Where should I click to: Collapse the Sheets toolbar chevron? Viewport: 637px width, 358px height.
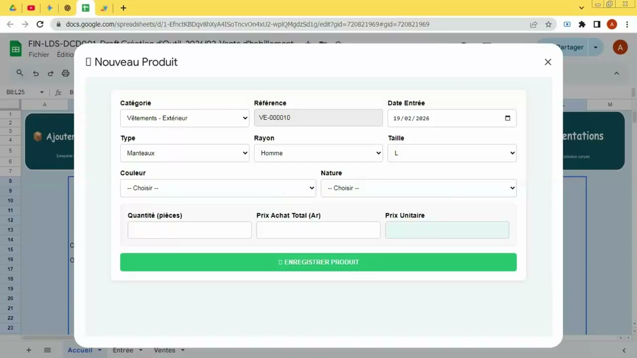[x=617, y=73]
